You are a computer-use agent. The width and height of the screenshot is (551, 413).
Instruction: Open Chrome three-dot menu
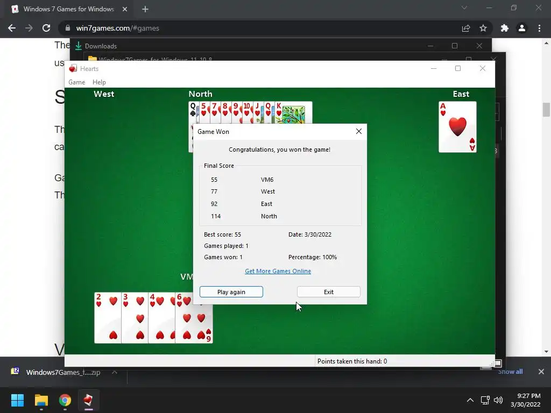[539, 28]
